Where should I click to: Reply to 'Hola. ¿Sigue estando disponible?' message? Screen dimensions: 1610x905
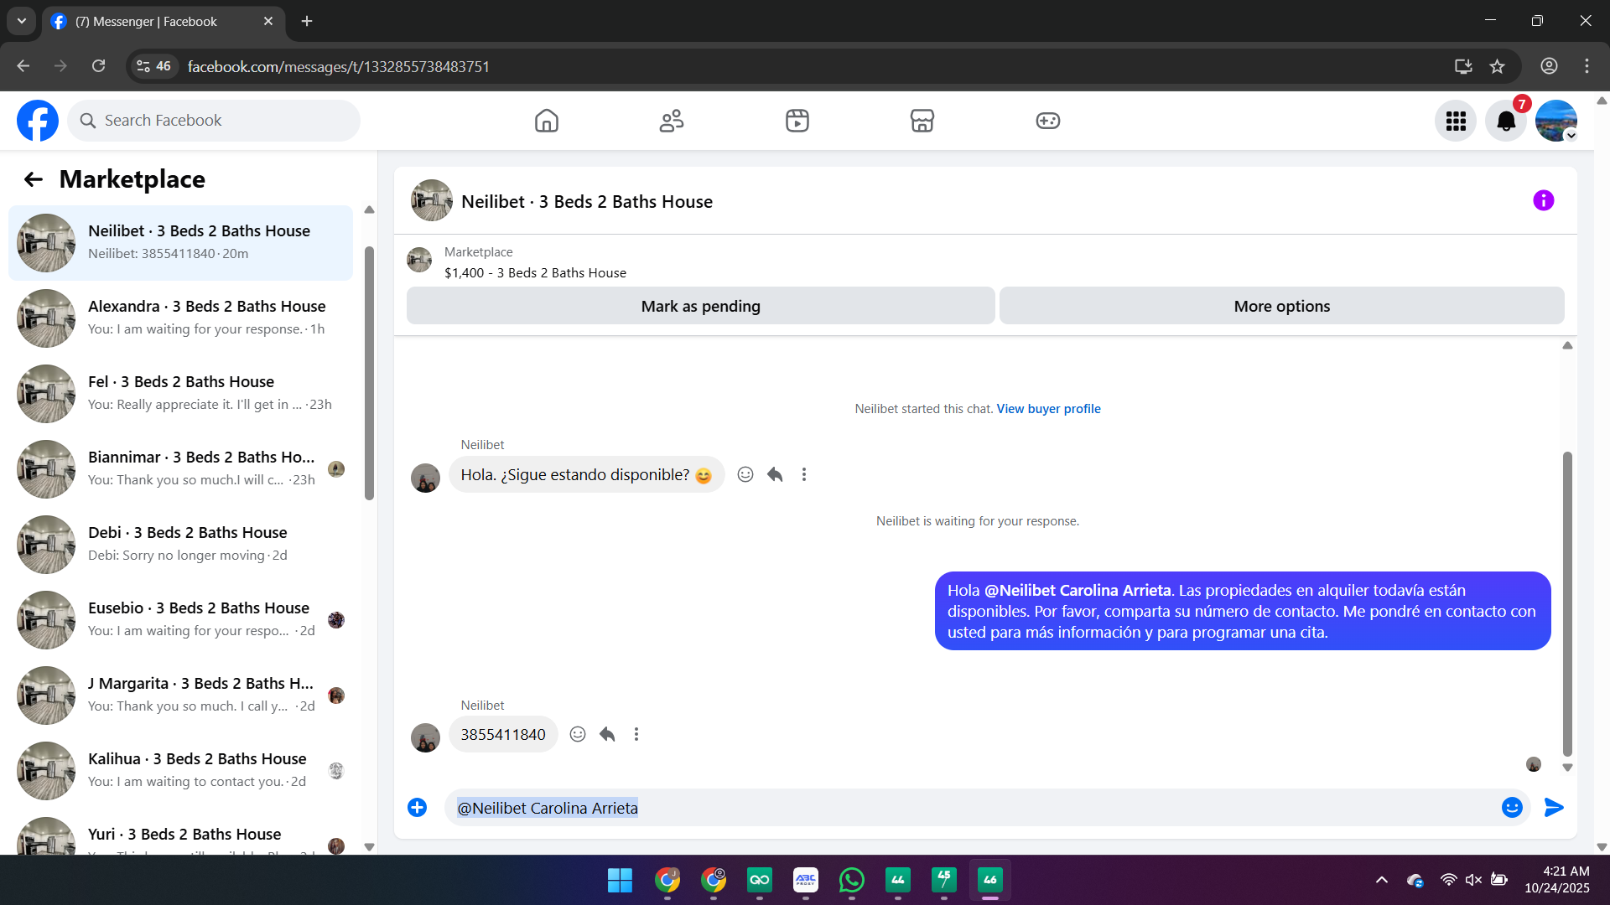pos(775,474)
